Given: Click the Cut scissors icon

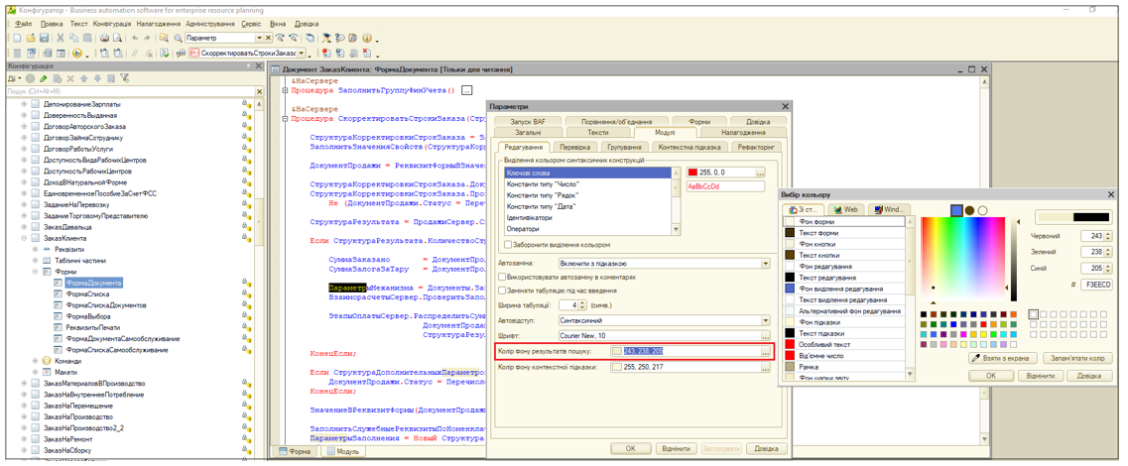Looking at the screenshot, I should (60, 38).
